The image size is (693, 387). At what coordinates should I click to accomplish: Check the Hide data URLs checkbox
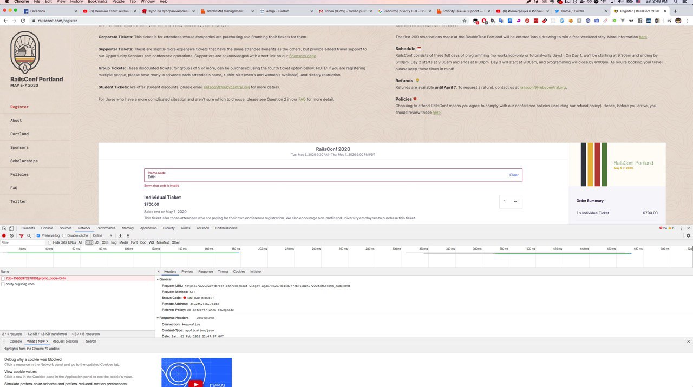pos(50,242)
